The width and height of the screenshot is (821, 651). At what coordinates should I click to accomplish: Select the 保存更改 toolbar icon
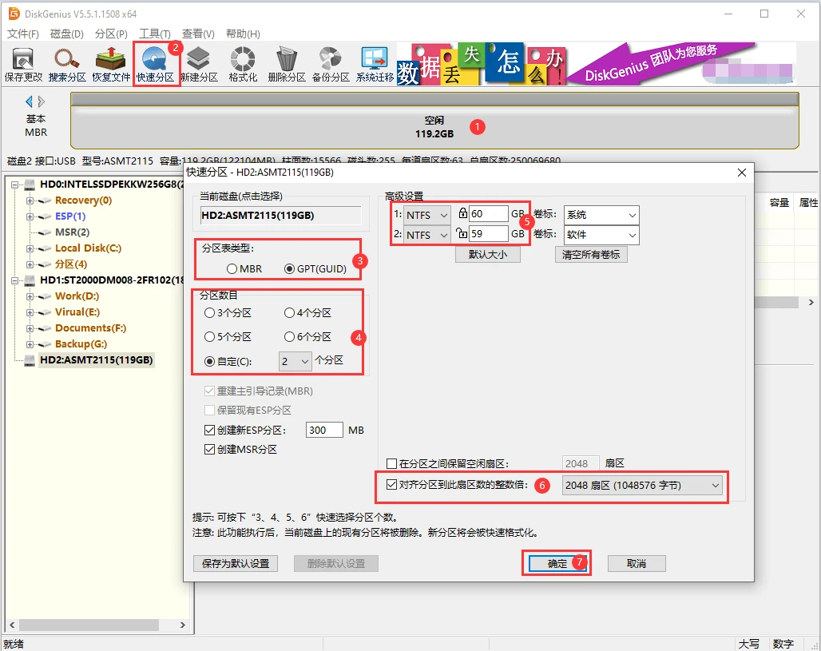[x=23, y=62]
